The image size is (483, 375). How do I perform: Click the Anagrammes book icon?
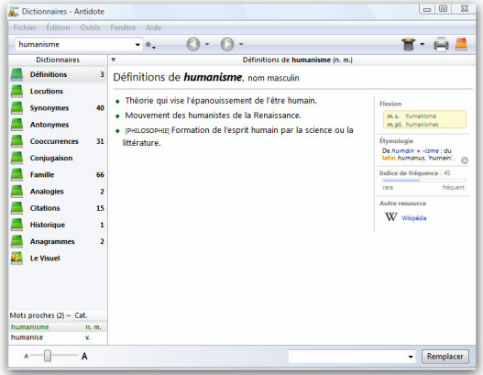pyautogui.click(x=16, y=241)
